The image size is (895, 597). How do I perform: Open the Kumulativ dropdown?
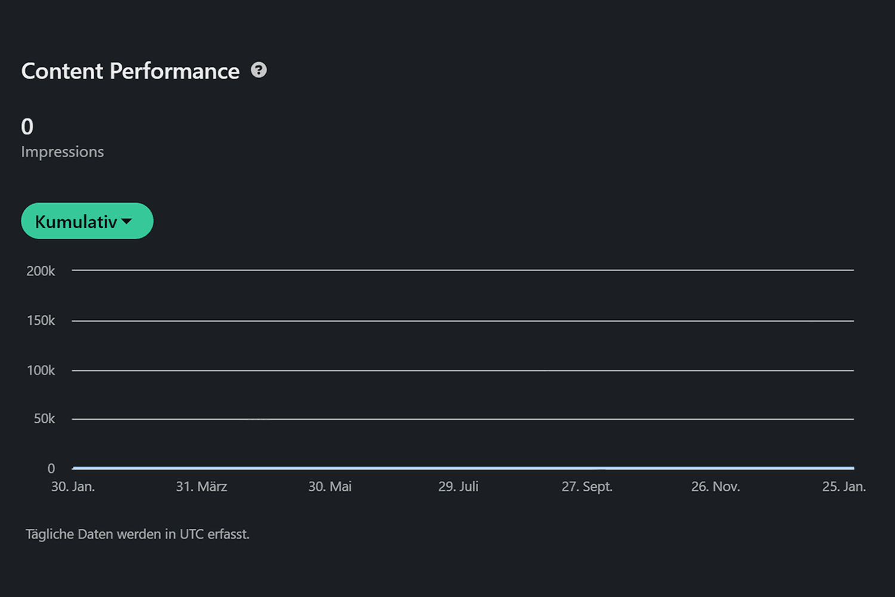coord(87,221)
